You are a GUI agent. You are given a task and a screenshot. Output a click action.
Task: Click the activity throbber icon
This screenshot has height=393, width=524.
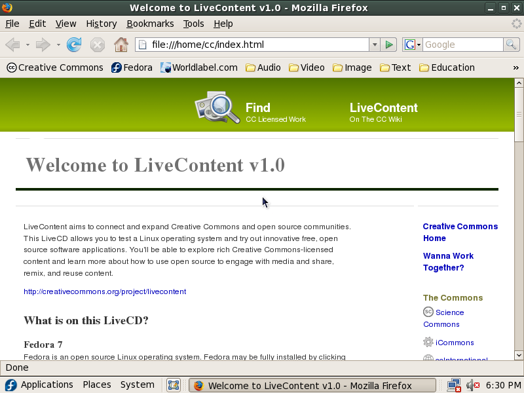click(517, 24)
